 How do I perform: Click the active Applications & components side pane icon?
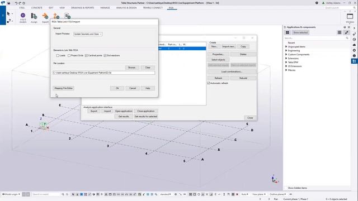point(354,61)
